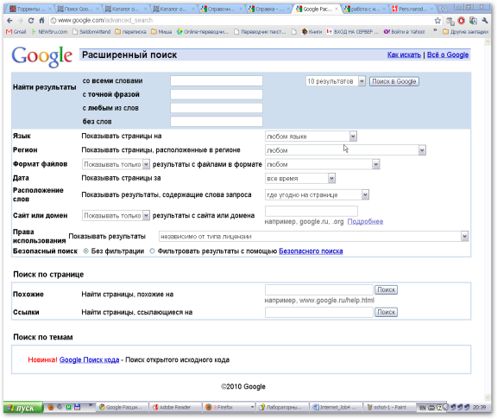Focus the со всеми словами input field

click(x=217, y=81)
